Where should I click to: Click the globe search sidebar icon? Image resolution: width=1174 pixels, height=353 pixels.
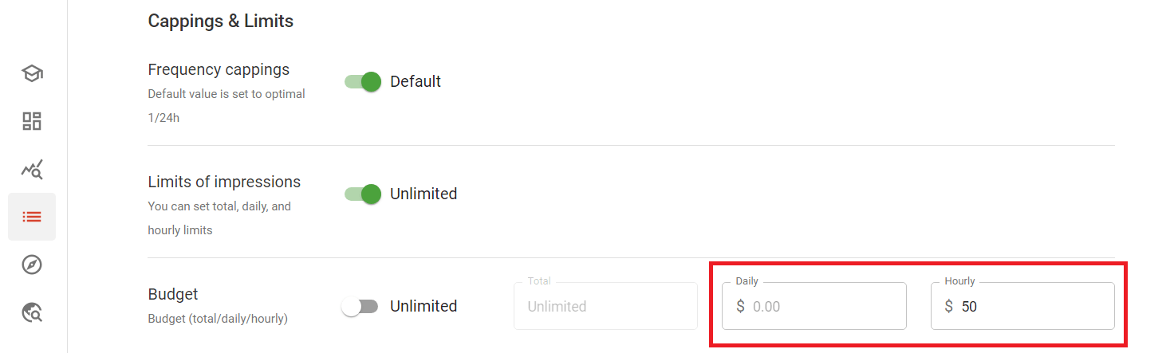click(32, 313)
